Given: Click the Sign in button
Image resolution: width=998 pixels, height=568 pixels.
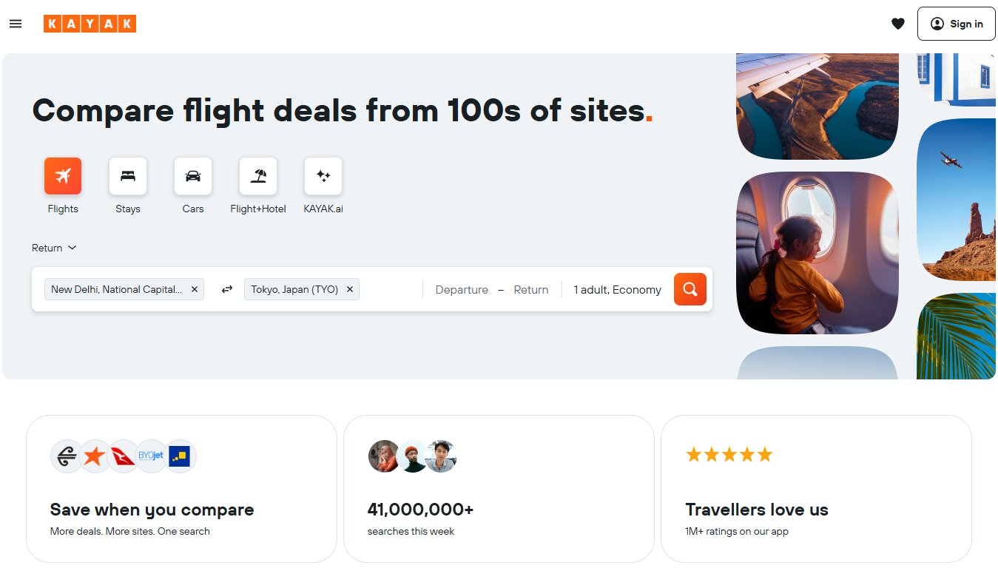Looking at the screenshot, I should pyautogui.click(x=956, y=24).
